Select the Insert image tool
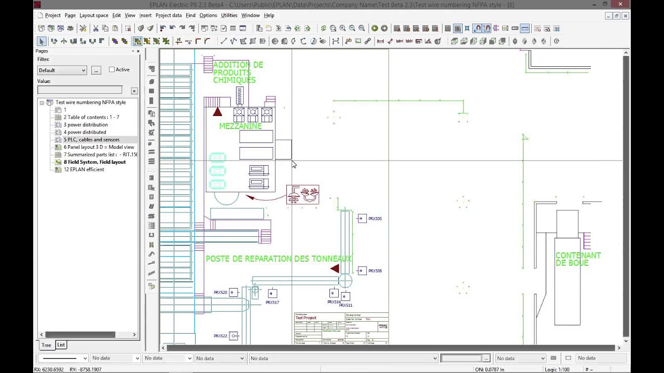This screenshot has height=373, width=664. click(x=358, y=41)
